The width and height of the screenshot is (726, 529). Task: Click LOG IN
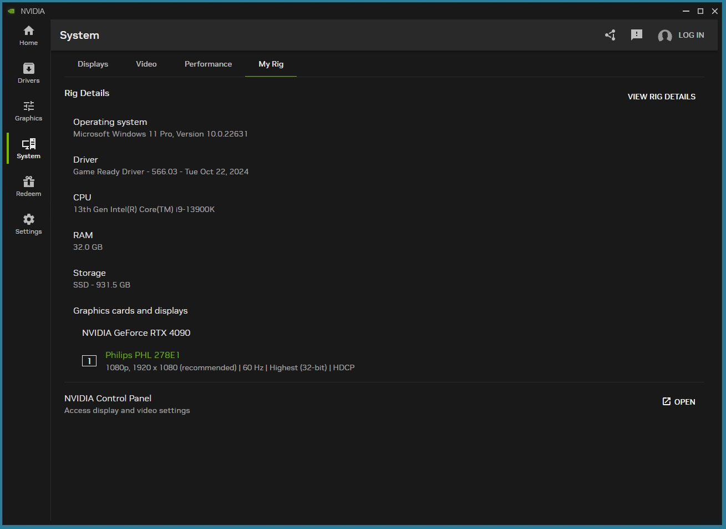click(x=691, y=35)
